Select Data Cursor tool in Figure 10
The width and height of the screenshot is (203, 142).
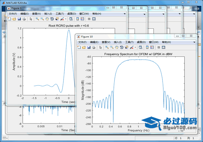pyautogui.click(x=127, y=47)
